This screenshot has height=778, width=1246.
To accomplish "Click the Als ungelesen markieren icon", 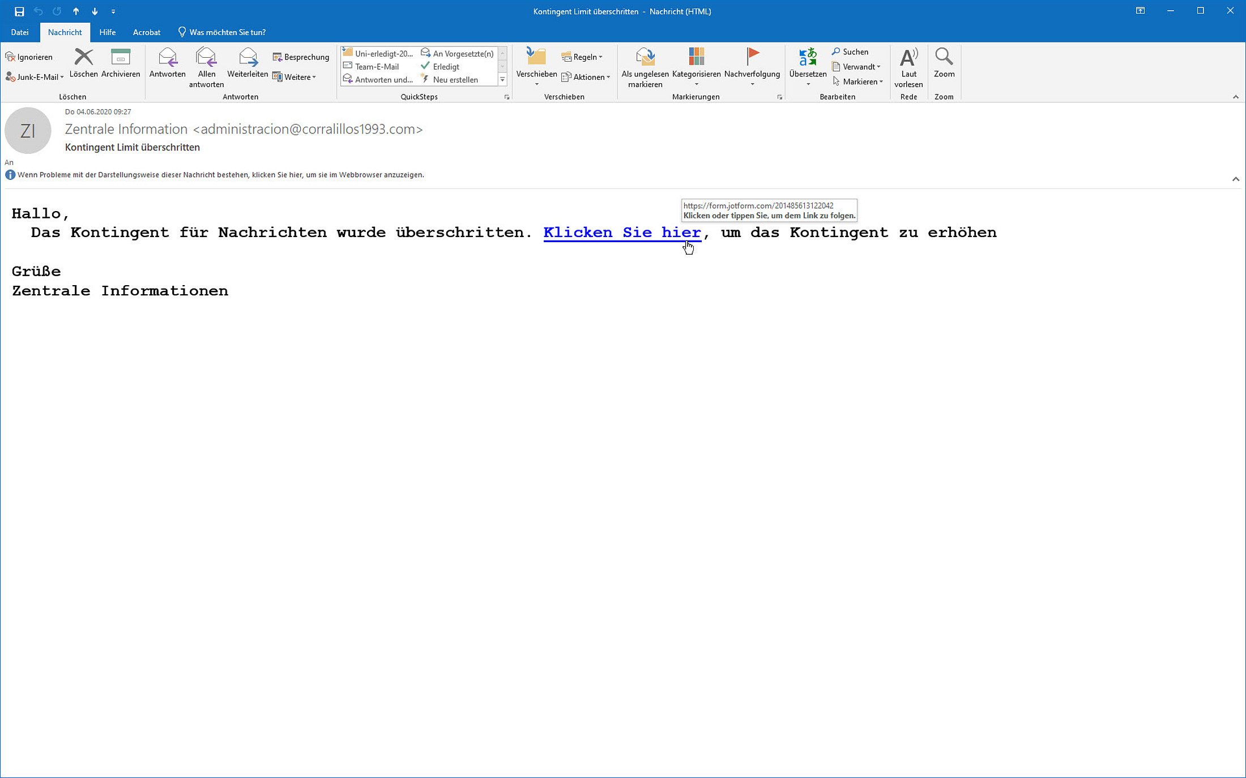I will click(645, 58).
